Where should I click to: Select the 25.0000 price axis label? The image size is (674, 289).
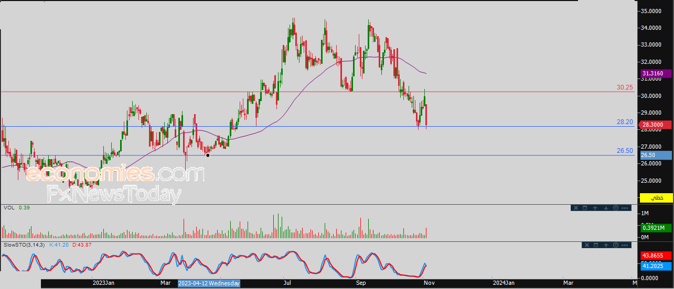click(650, 181)
